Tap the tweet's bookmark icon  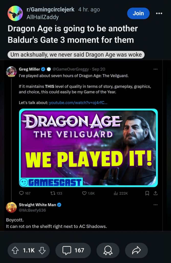147,193
